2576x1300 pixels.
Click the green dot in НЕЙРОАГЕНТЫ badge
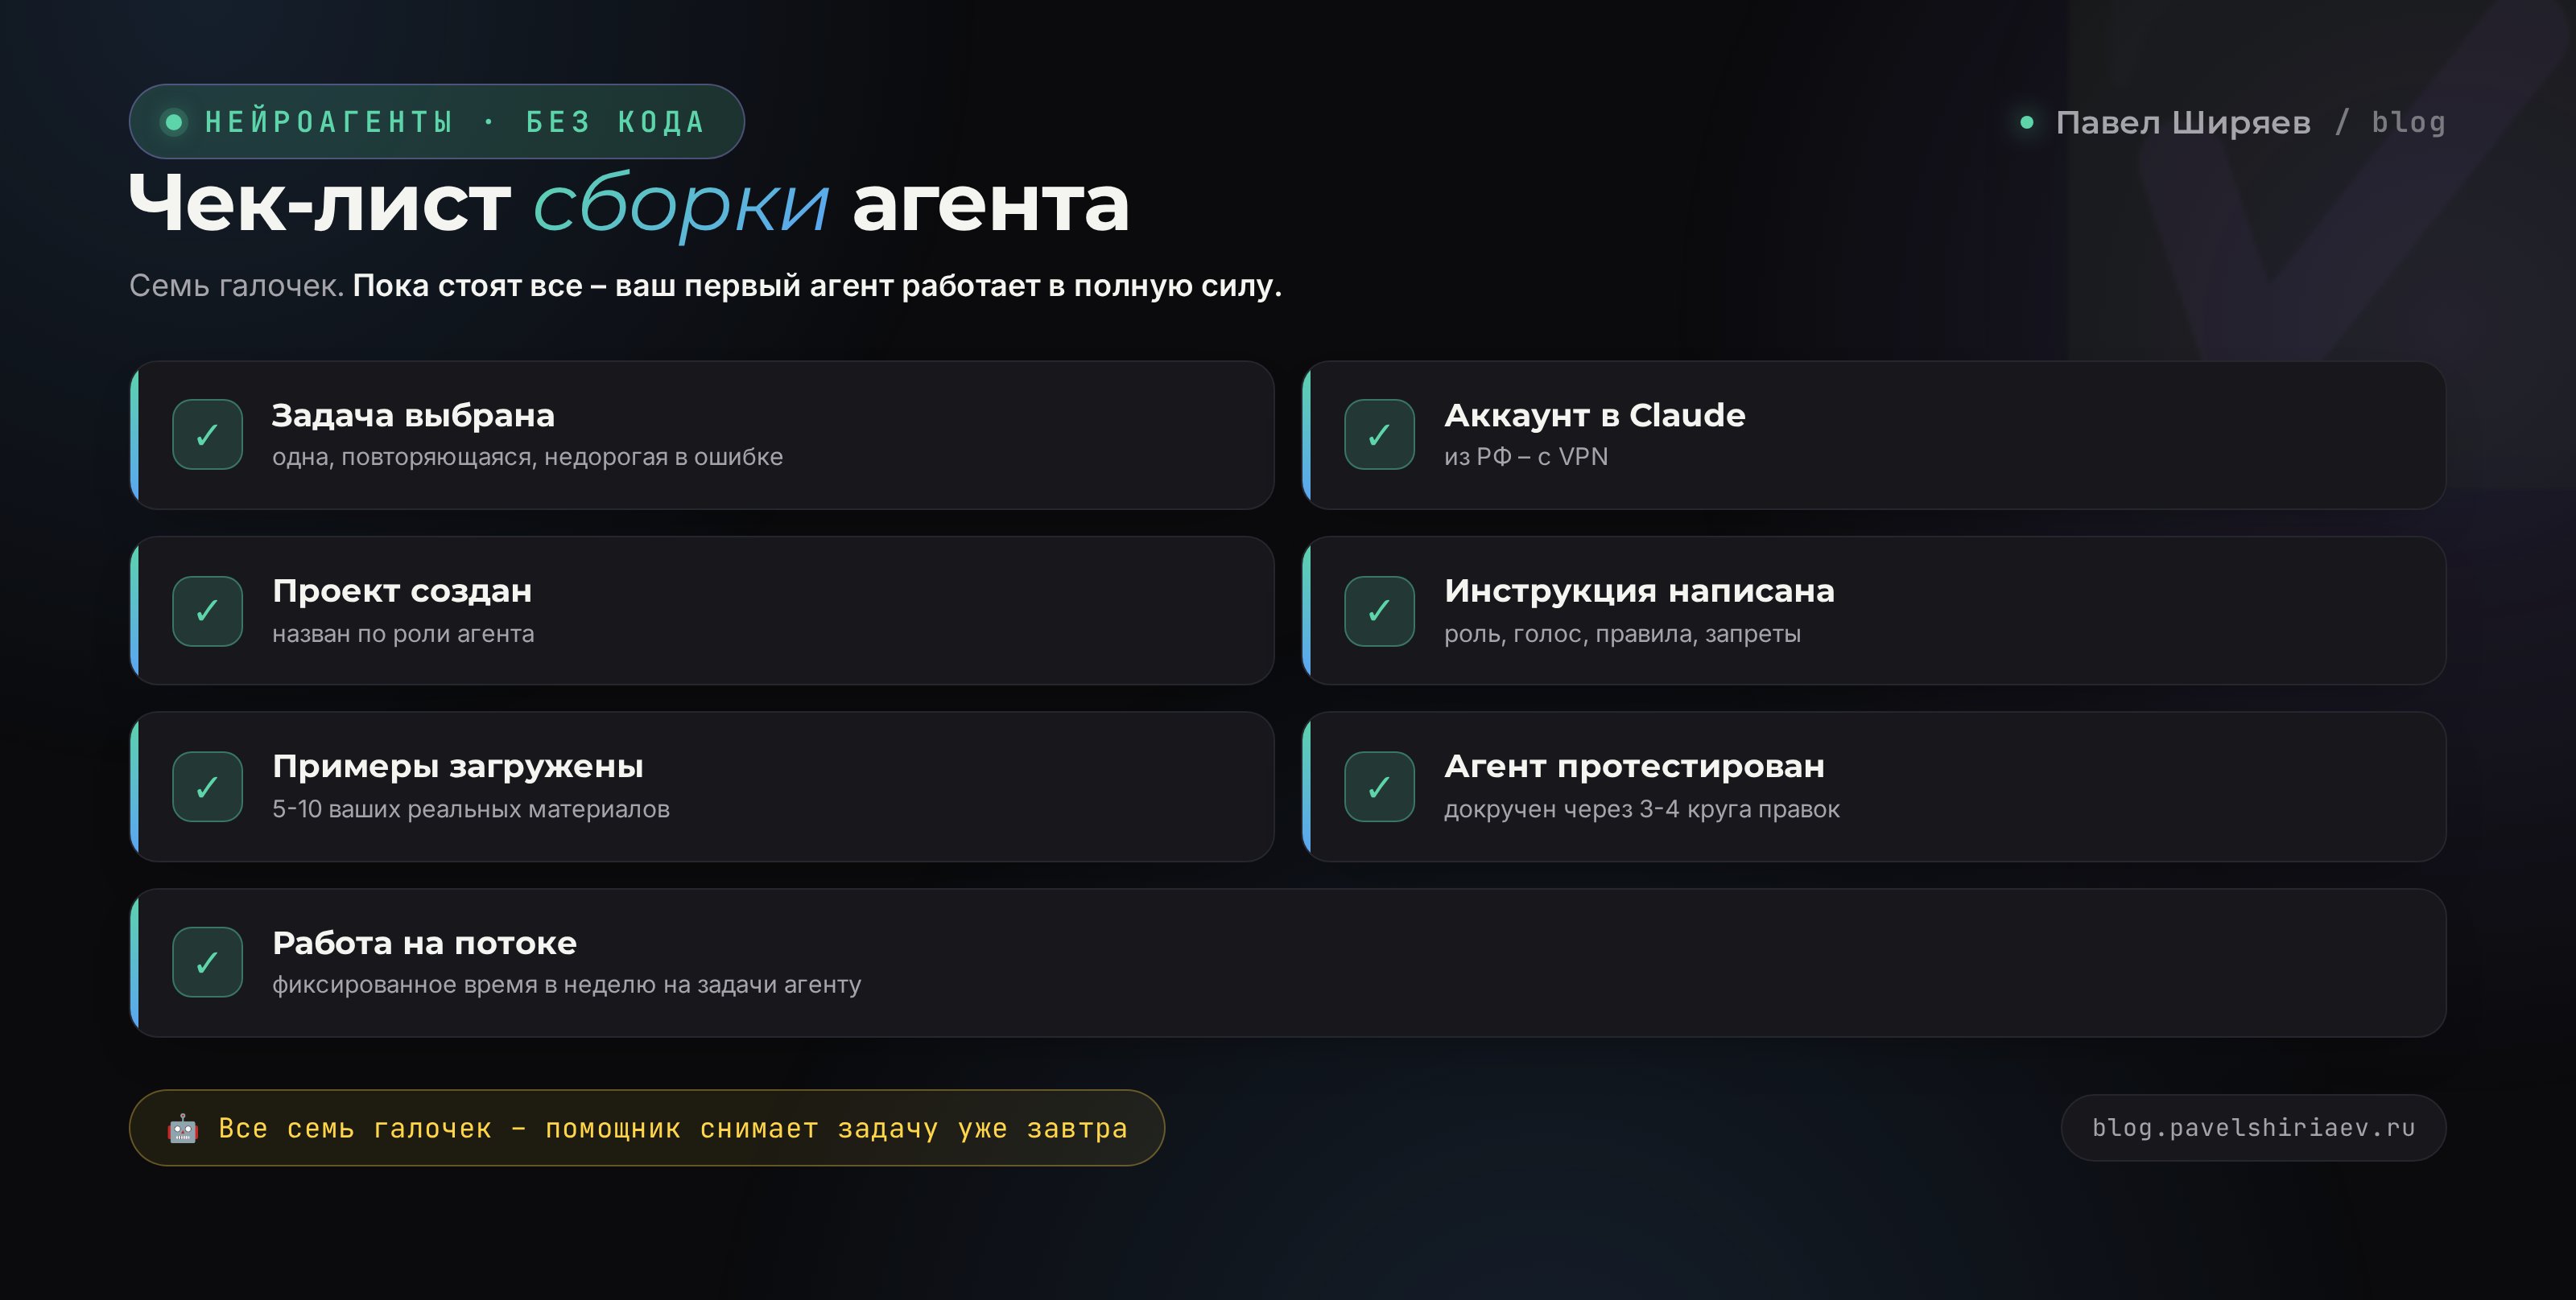pyautogui.click(x=174, y=122)
